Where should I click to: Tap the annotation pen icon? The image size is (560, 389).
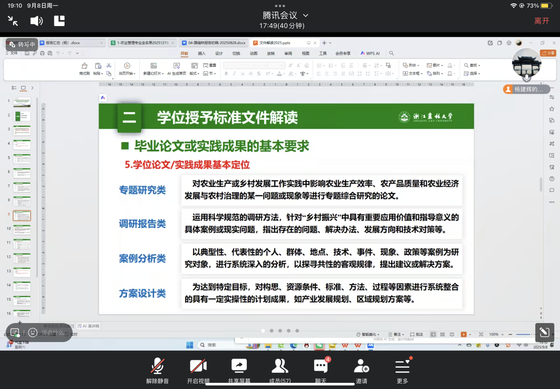[x=544, y=332]
